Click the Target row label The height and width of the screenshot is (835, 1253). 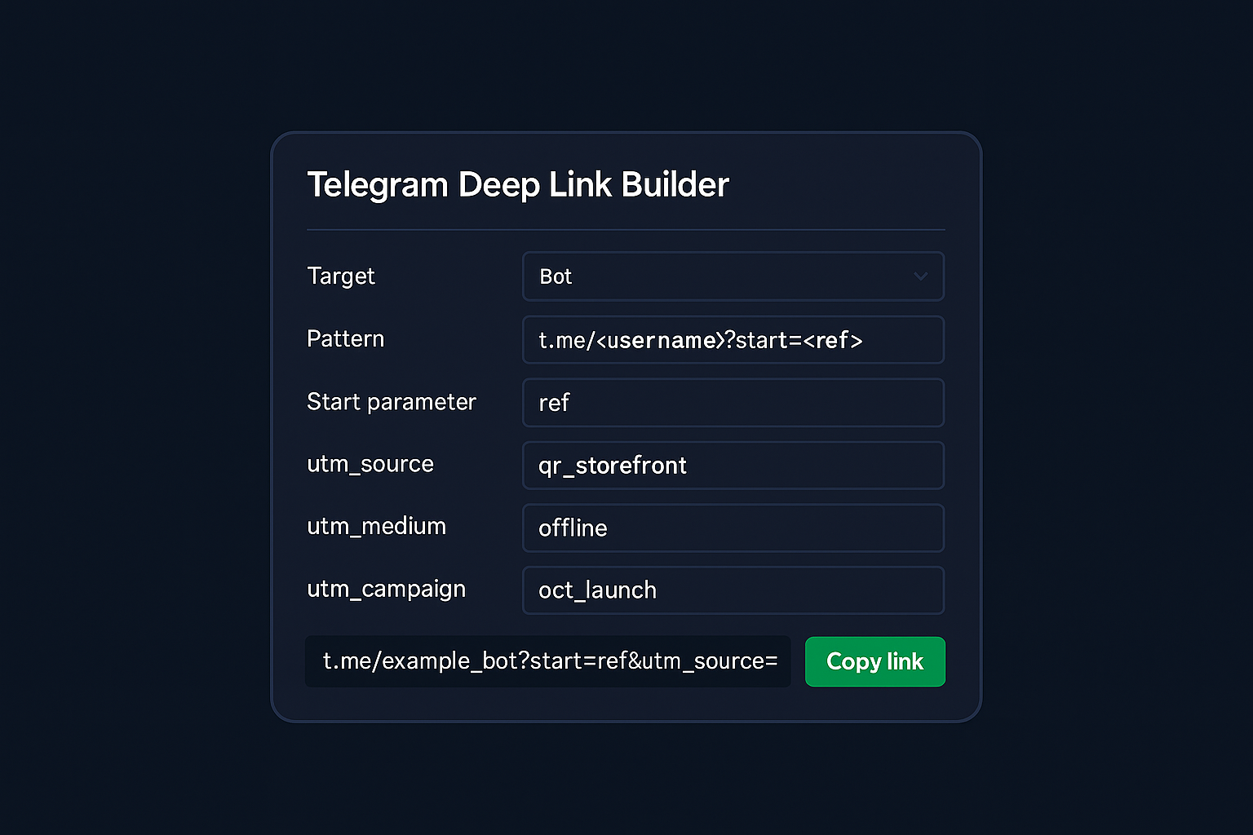(x=341, y=276)
